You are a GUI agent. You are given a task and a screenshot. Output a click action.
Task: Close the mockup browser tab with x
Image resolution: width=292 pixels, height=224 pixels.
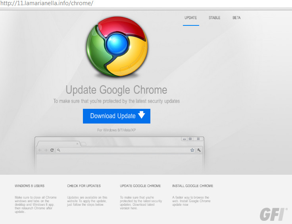[77, 143]
